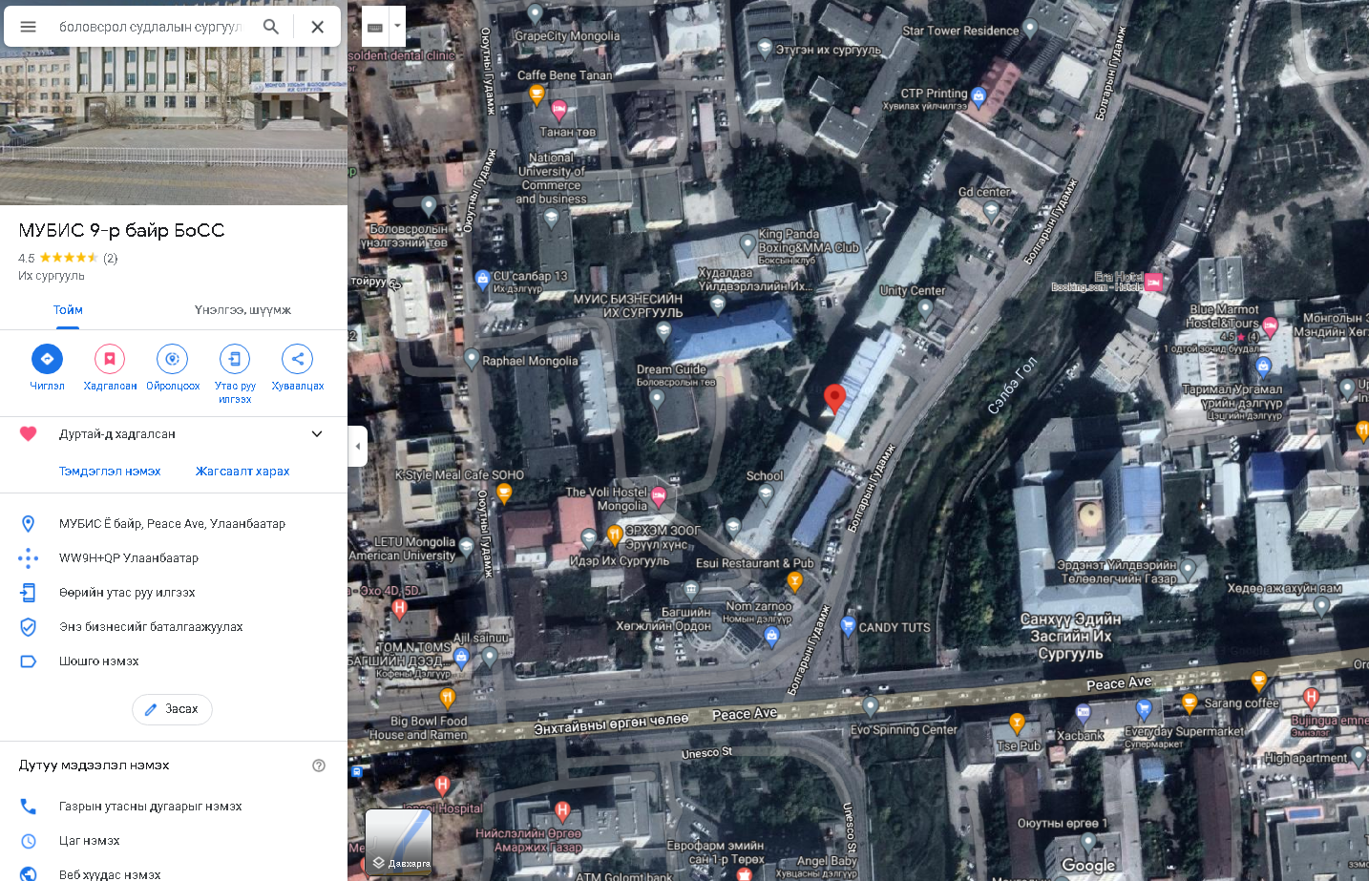Click Жагсаалт харах link
The image size is (1369, 881).
click(x=242, y=472)
